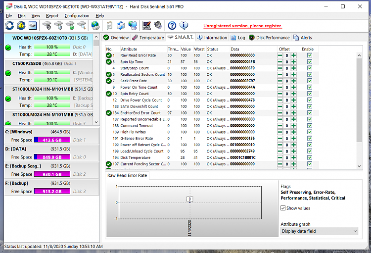
Task: Toggle Enable checkbox for Power On Time Count
Action: (x=310, y=87)
